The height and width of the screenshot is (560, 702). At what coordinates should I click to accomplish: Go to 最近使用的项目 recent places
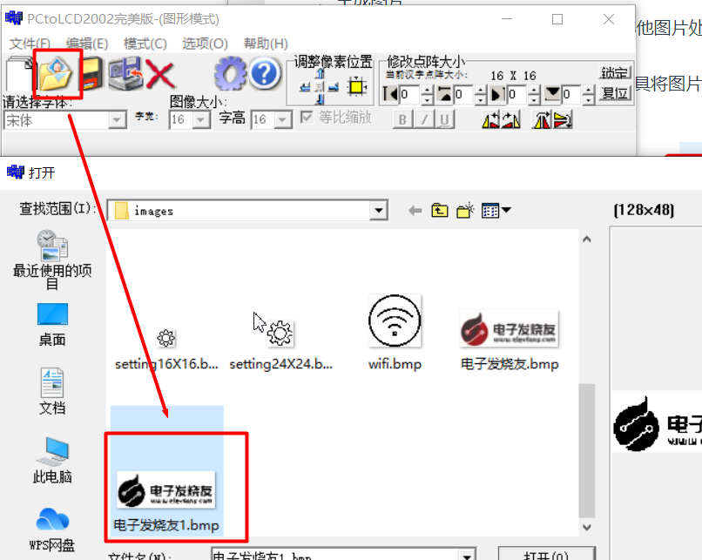click(x=52, y=260)
